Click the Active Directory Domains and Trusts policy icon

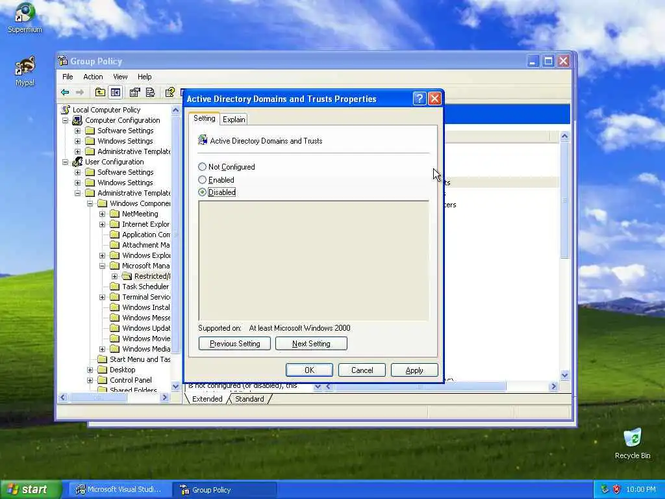tap(203, 140)
